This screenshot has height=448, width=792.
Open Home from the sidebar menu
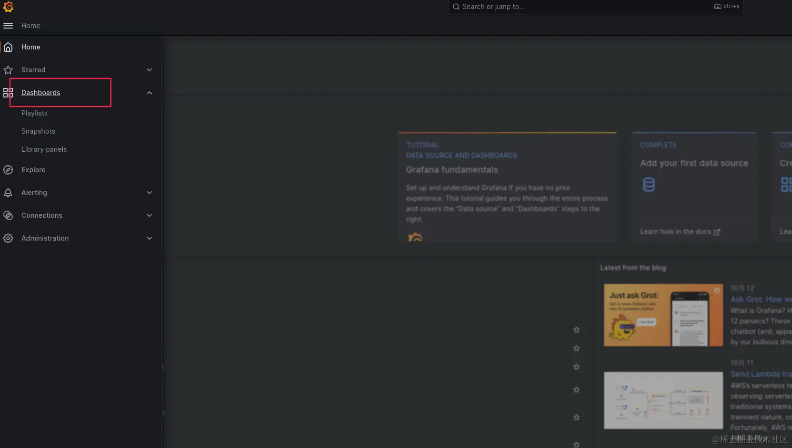coord(31,47)
